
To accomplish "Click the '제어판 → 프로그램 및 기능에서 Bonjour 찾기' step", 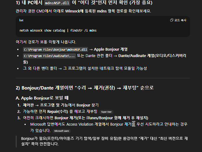I will [61, 105].
